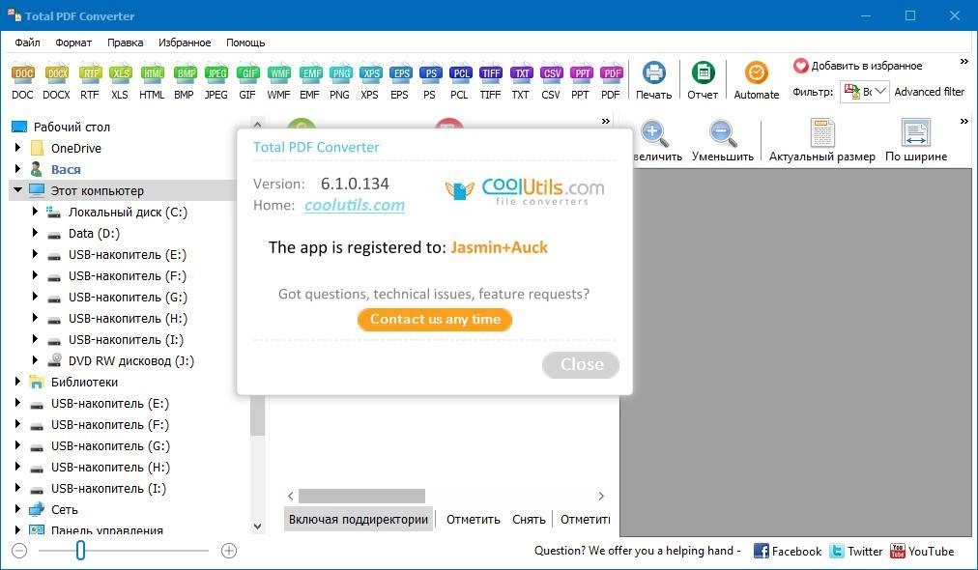Viewport: 978px width, 570px height.
Task: Click file list horizontal scrollbar thumb
Action: click(x=361, y=496)
